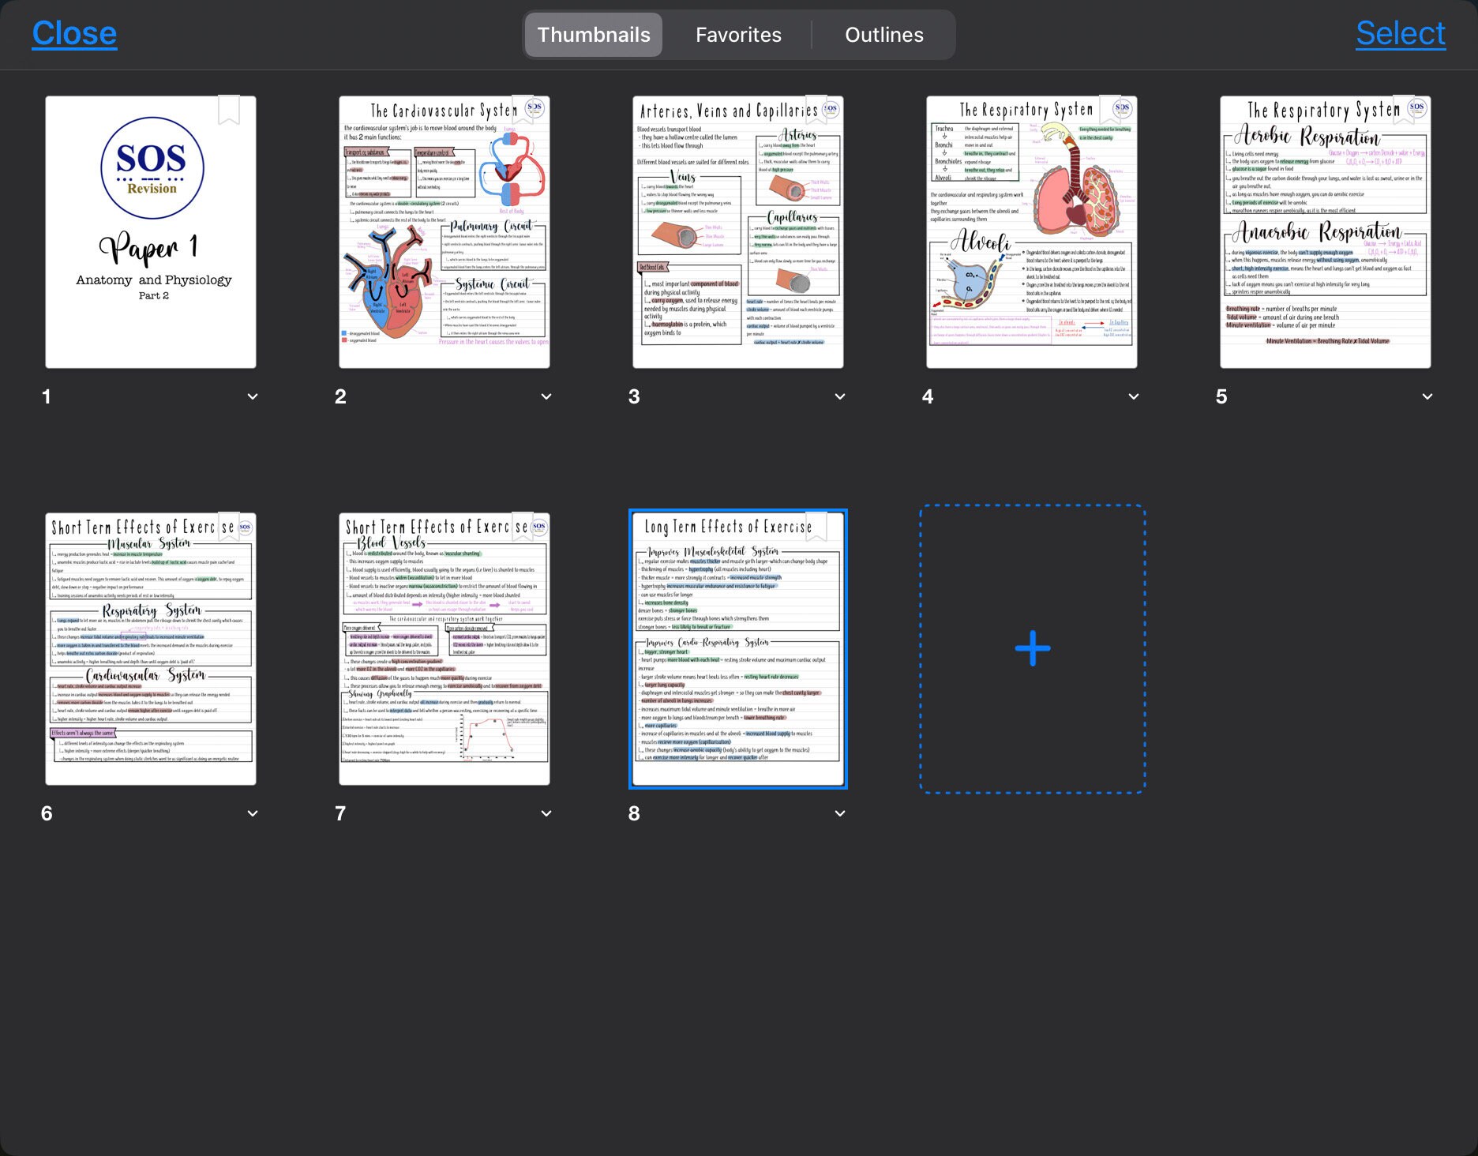Toggle bookmark ribbon on page 7 thumbnail
Viewport: 1478px width, 1156px height.
click(523, 527)
